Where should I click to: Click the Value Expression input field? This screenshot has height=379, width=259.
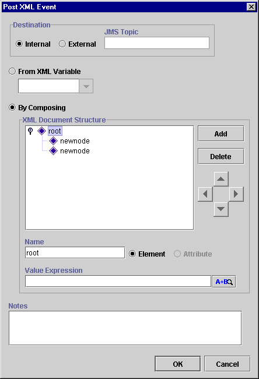pyautogui.click(x=118, y=282)
